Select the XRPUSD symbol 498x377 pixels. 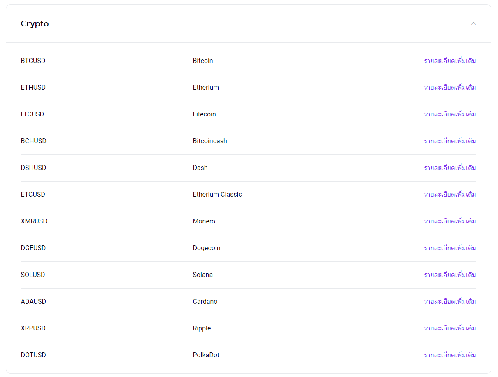click(33, 328)
